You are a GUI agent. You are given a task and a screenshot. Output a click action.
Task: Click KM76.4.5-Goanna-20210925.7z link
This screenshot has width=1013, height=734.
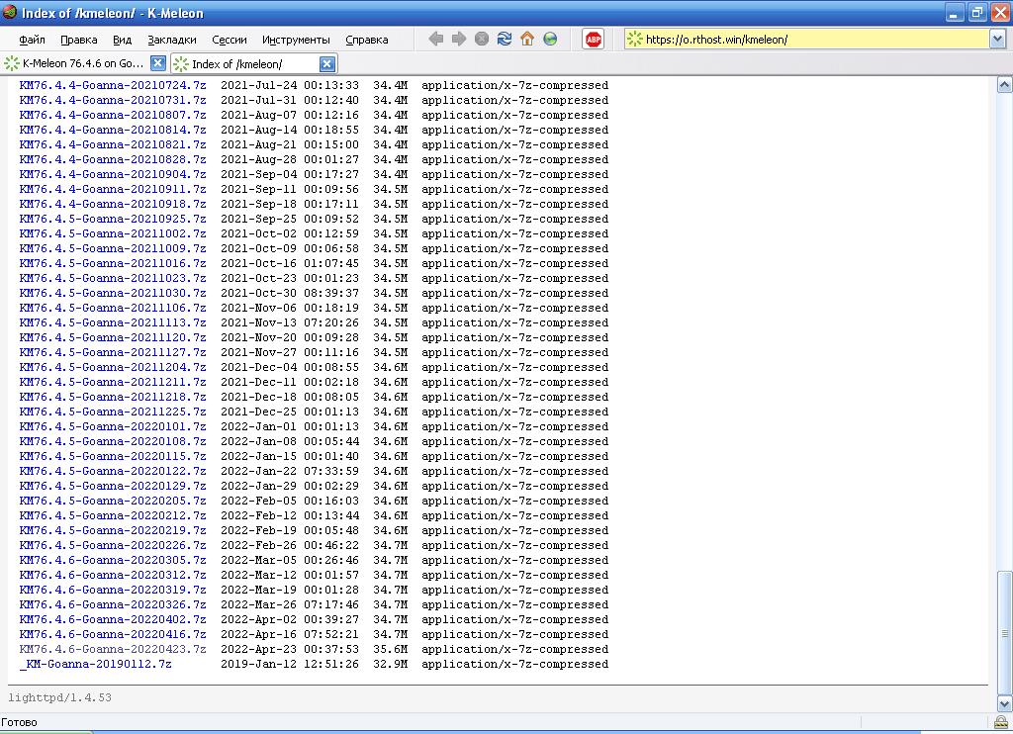coord(113,219)
